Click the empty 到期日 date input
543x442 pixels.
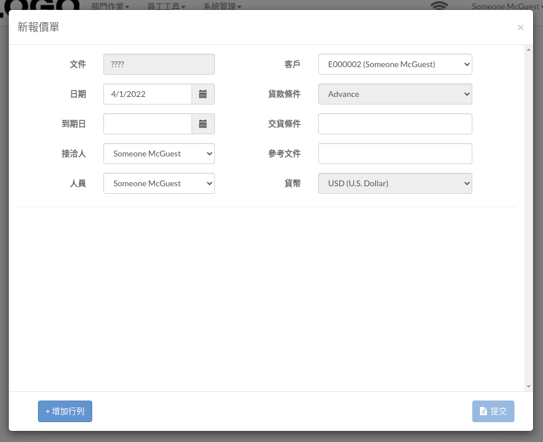click(148, 124)
